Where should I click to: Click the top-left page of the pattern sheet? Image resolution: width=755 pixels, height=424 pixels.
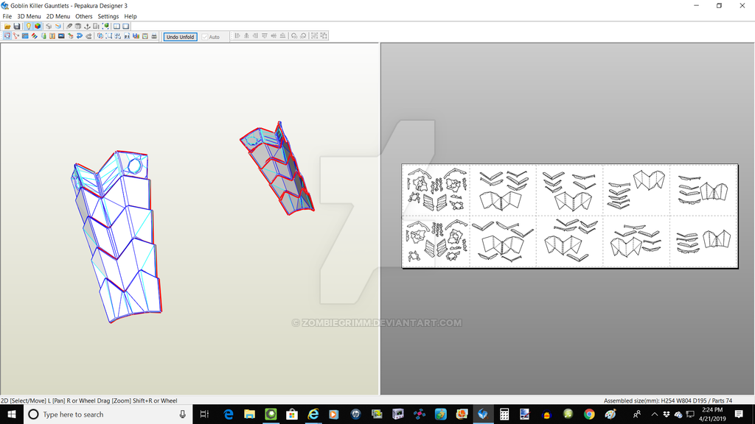pyautogui.click(x=436, y=189)
